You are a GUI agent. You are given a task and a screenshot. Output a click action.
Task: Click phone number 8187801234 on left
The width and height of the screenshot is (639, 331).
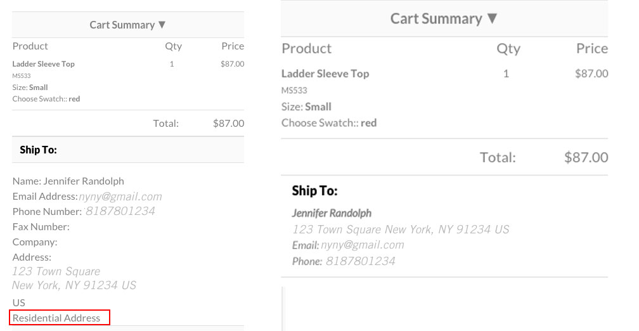click(x=120, y=211)
